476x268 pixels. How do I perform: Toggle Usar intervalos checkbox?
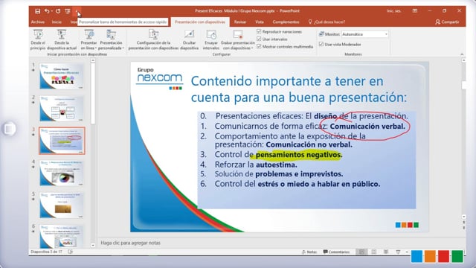pos(259,39)
